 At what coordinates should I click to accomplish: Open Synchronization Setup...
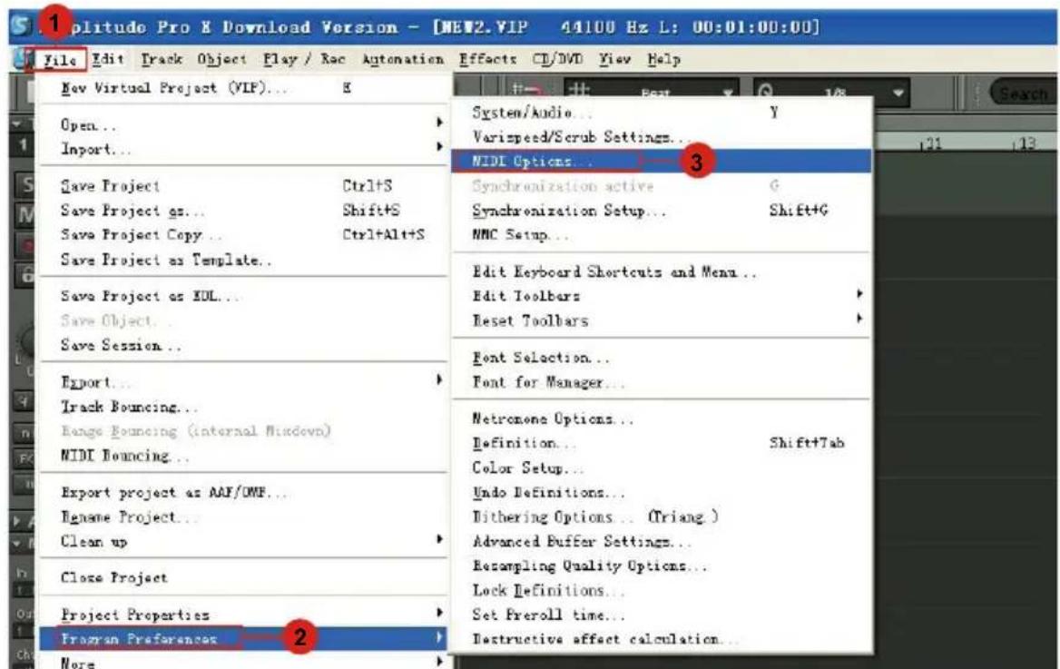pos(662,211)
